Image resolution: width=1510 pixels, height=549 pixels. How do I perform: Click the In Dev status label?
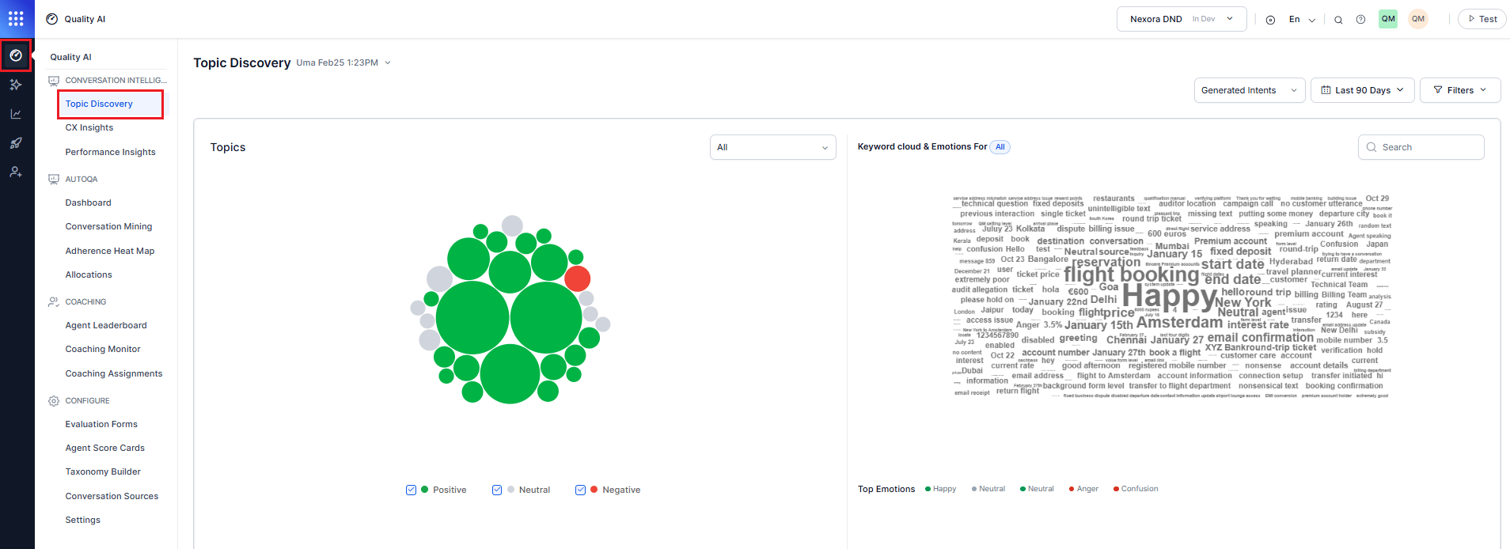pyautogui.click(x=1204, y=19)
